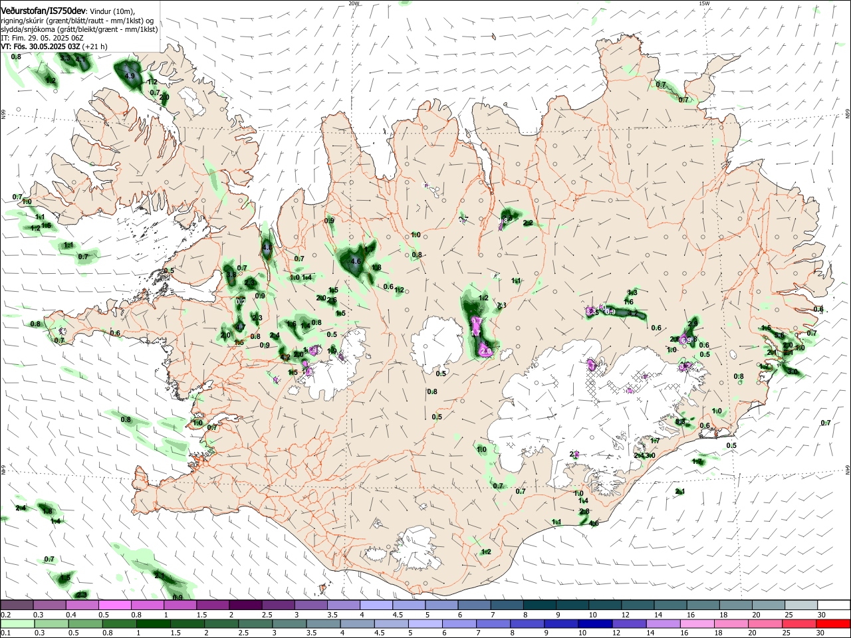The image size is (851, 638).
Task: Click the Veðurstofan/IS750dev map title
Action: [43, 11]
